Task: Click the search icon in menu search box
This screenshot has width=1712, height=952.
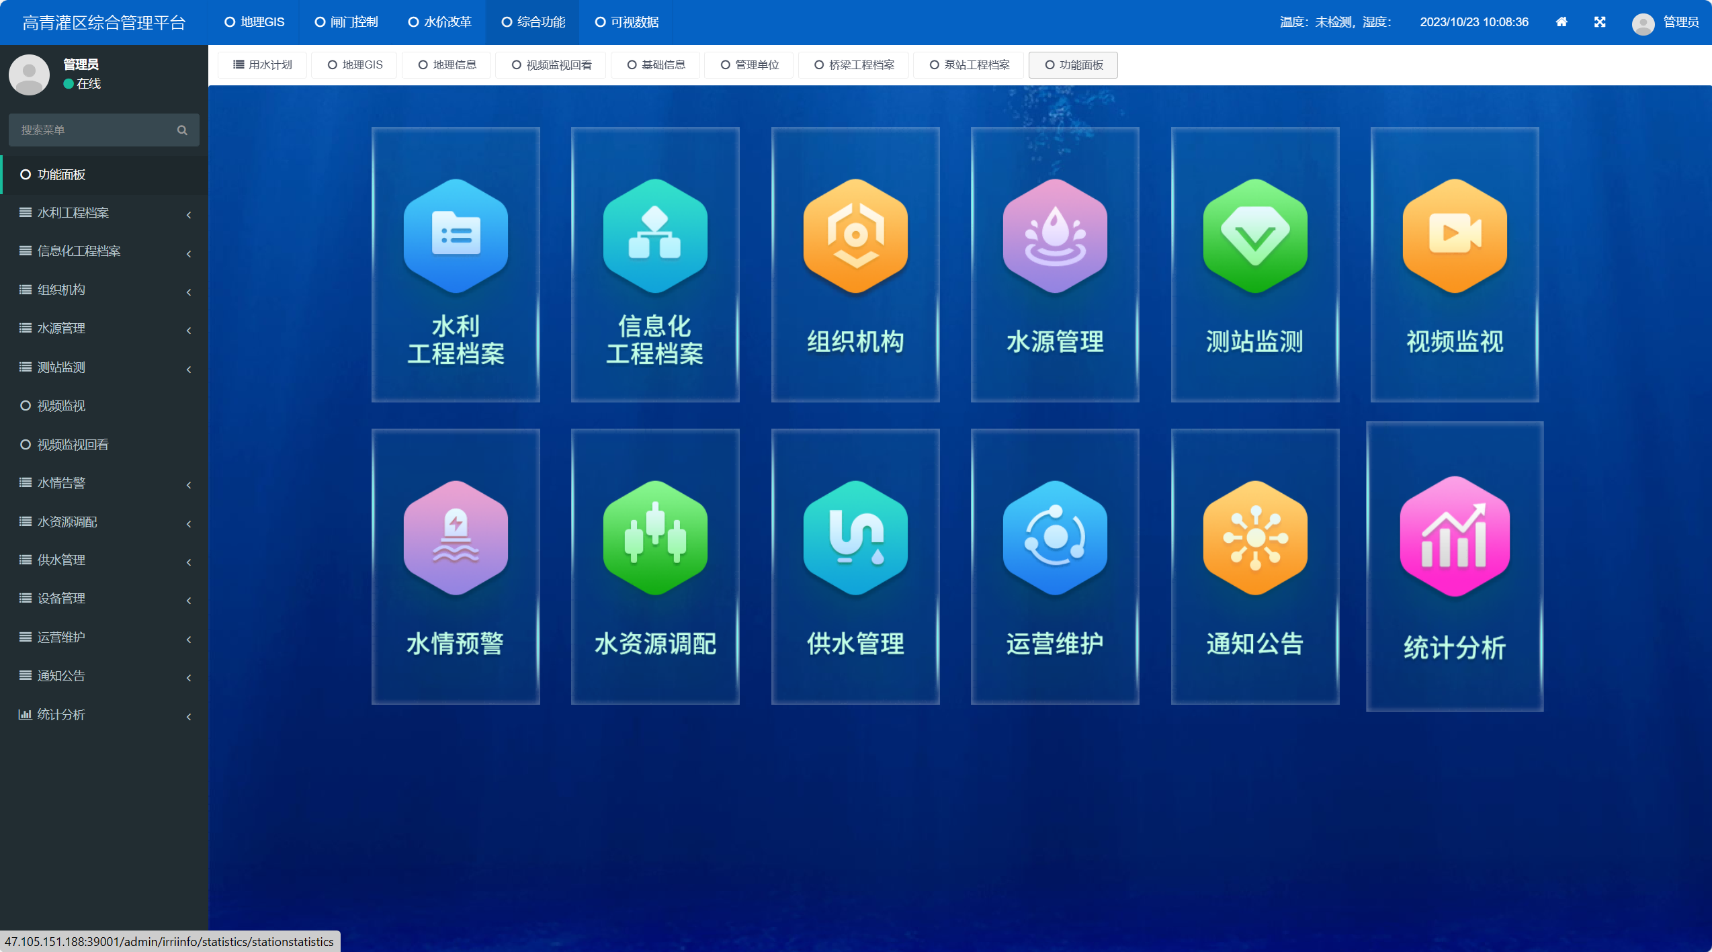Action: click(182, 130)
